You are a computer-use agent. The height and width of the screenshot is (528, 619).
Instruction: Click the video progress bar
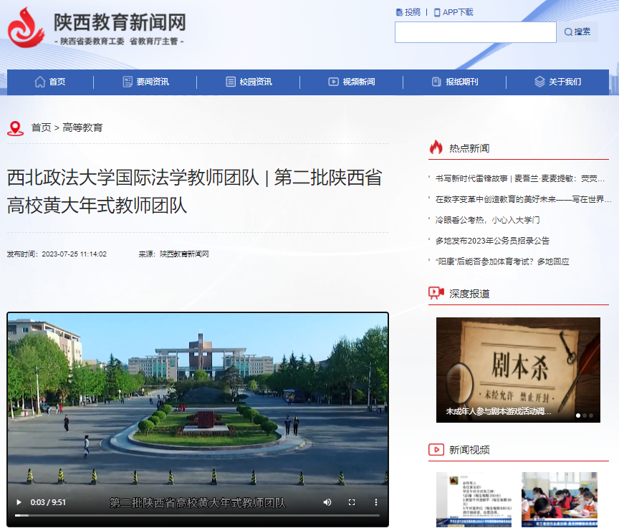coord(197,515)
